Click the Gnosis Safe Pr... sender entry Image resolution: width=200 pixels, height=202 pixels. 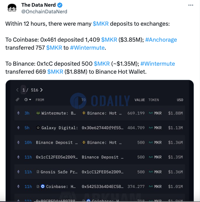pyautogui.click(x=56, y=172)
